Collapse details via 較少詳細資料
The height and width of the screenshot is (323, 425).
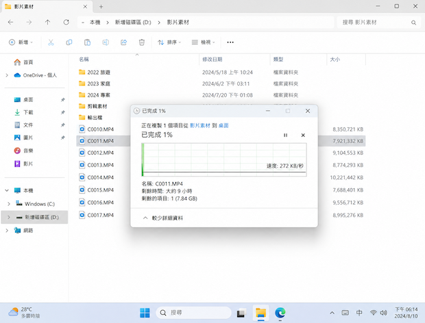(x=163, y=218)
